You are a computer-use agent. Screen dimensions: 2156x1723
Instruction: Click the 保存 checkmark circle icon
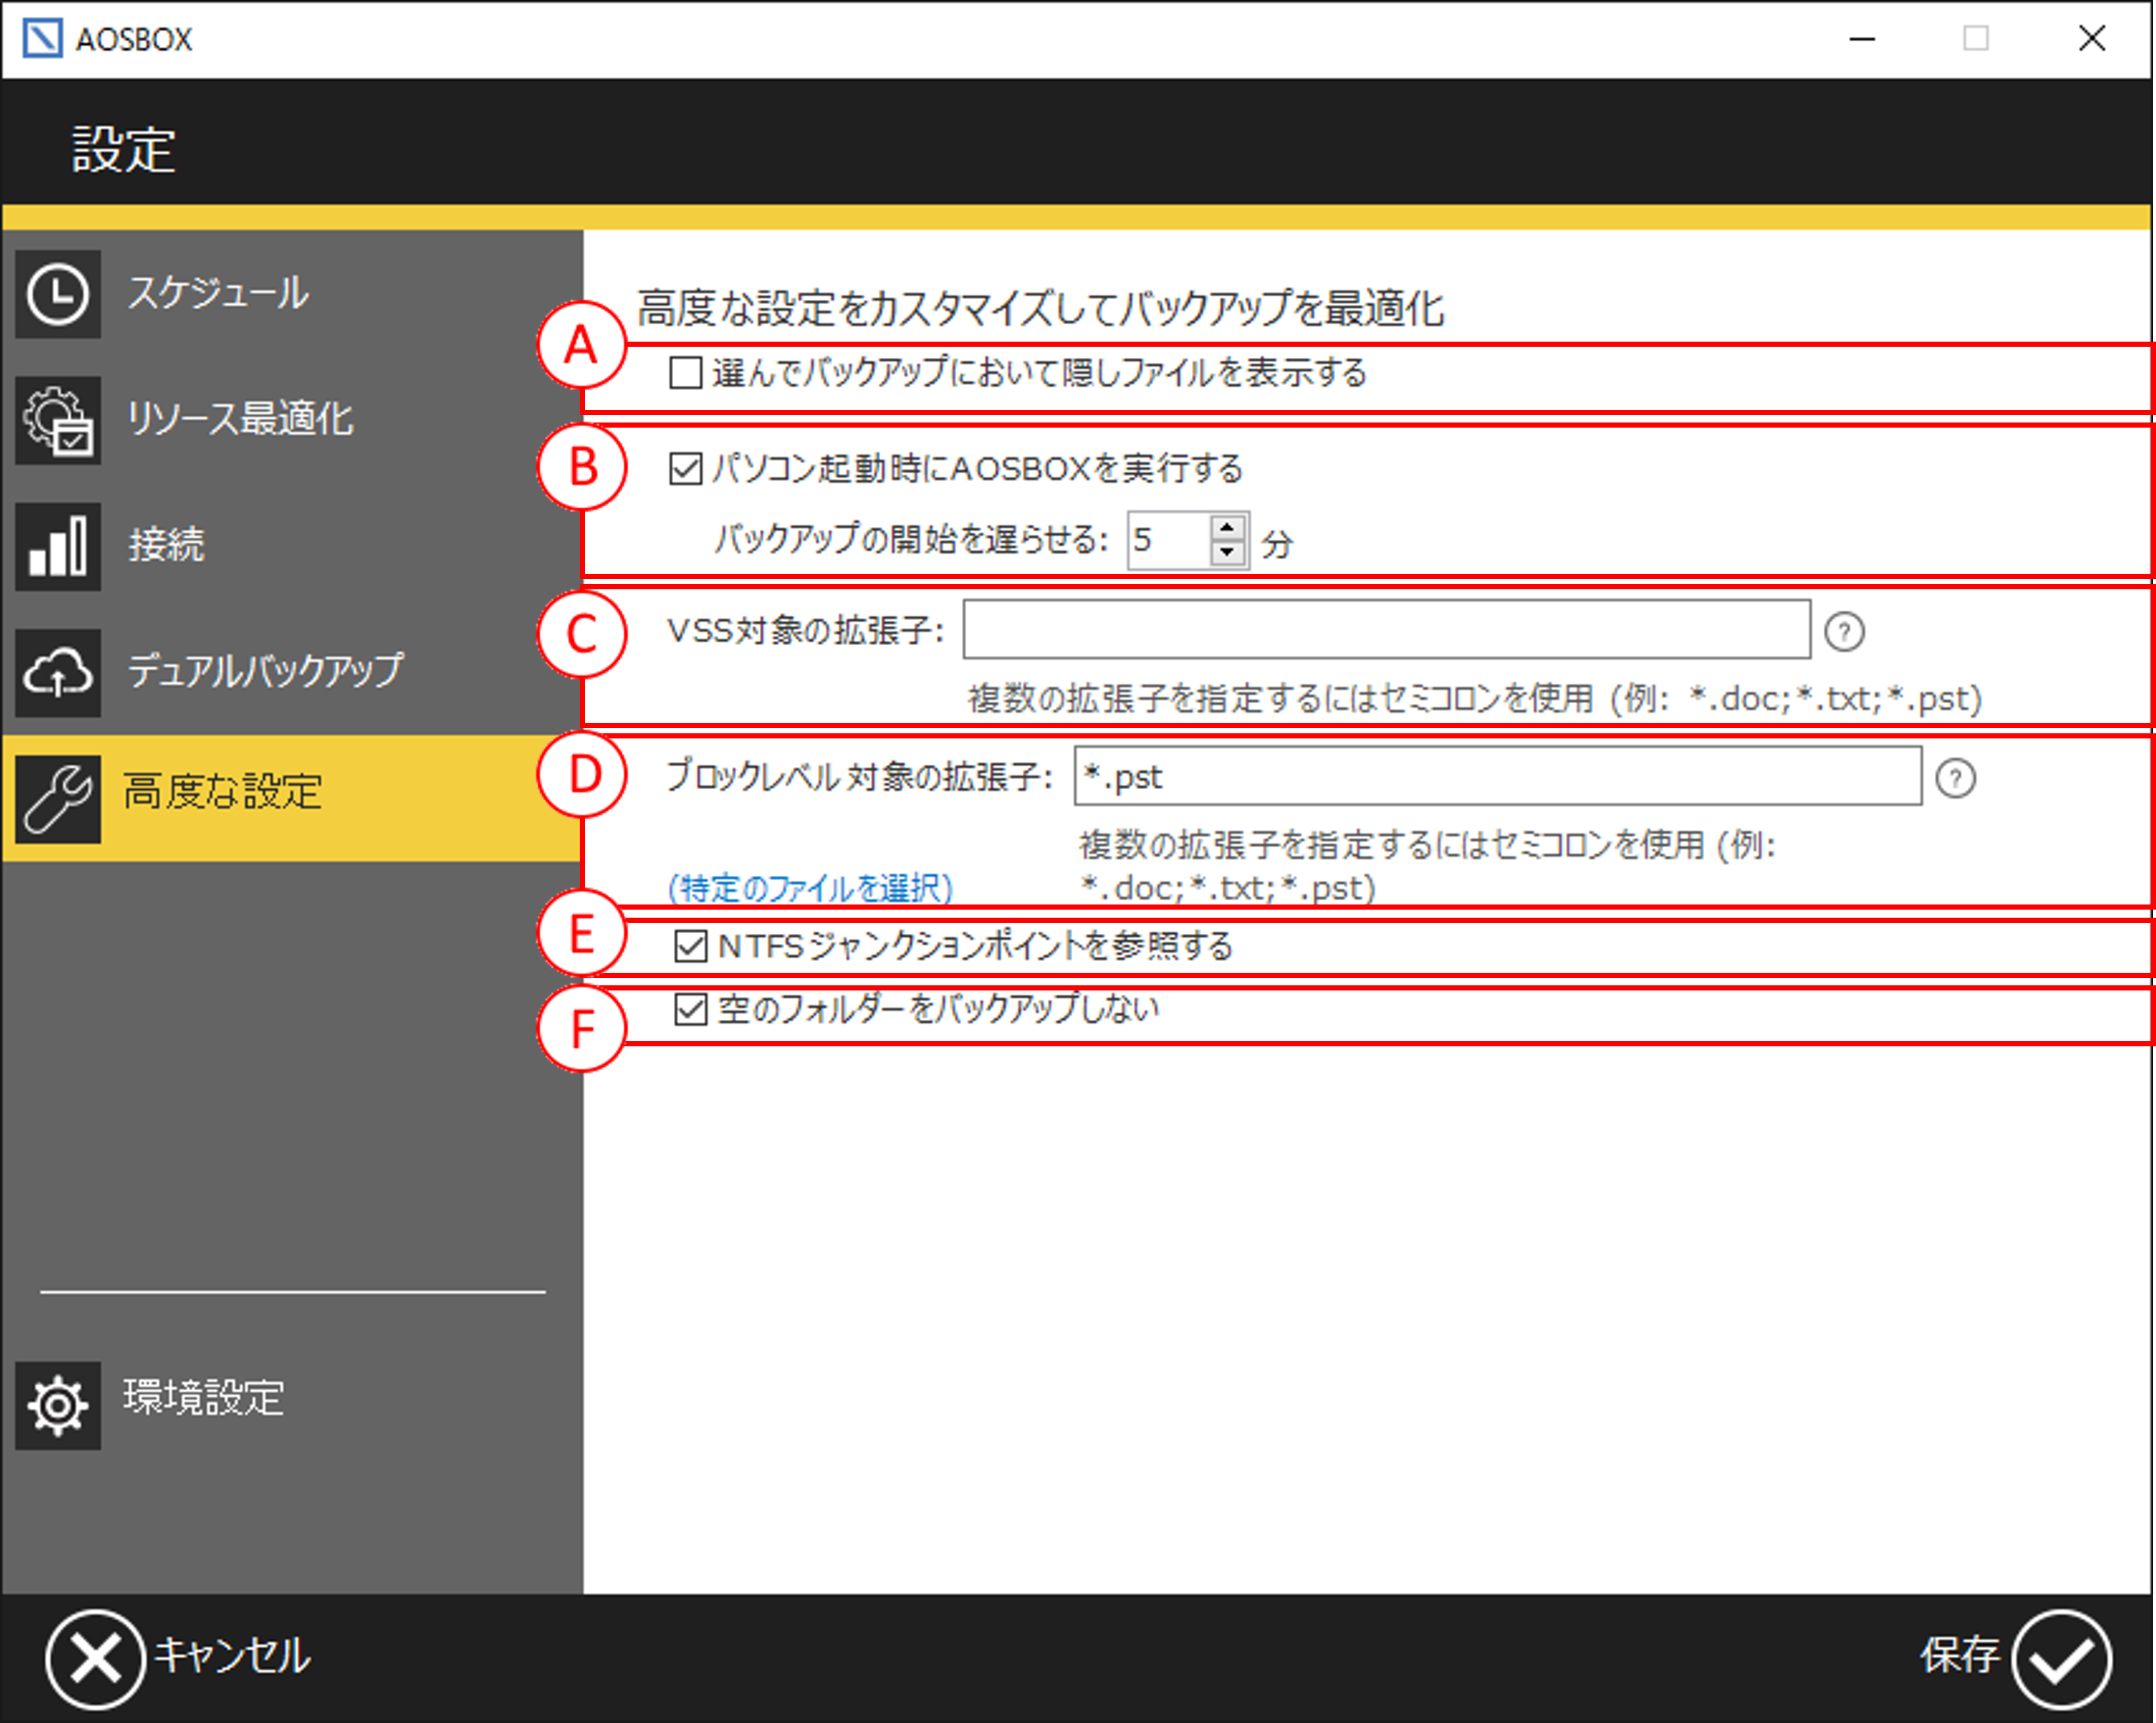(2061, 1658)
